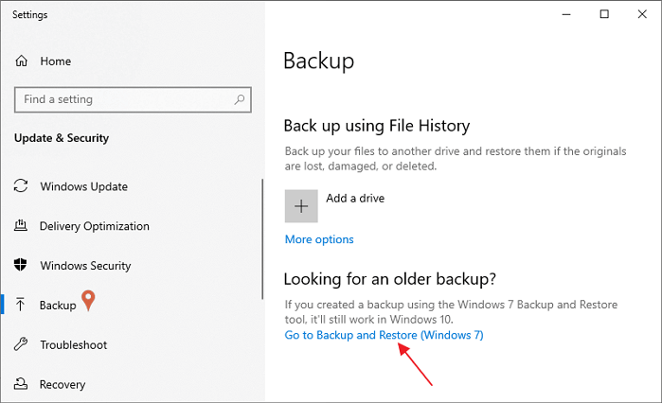Click the sidebar vertical scrollbar
Screen dimensions: 662x403
262,246
